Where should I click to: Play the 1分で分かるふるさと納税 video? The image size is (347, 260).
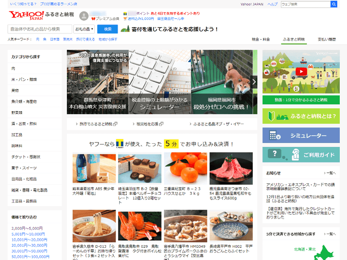pyautogui.click(x=301, y=71)
